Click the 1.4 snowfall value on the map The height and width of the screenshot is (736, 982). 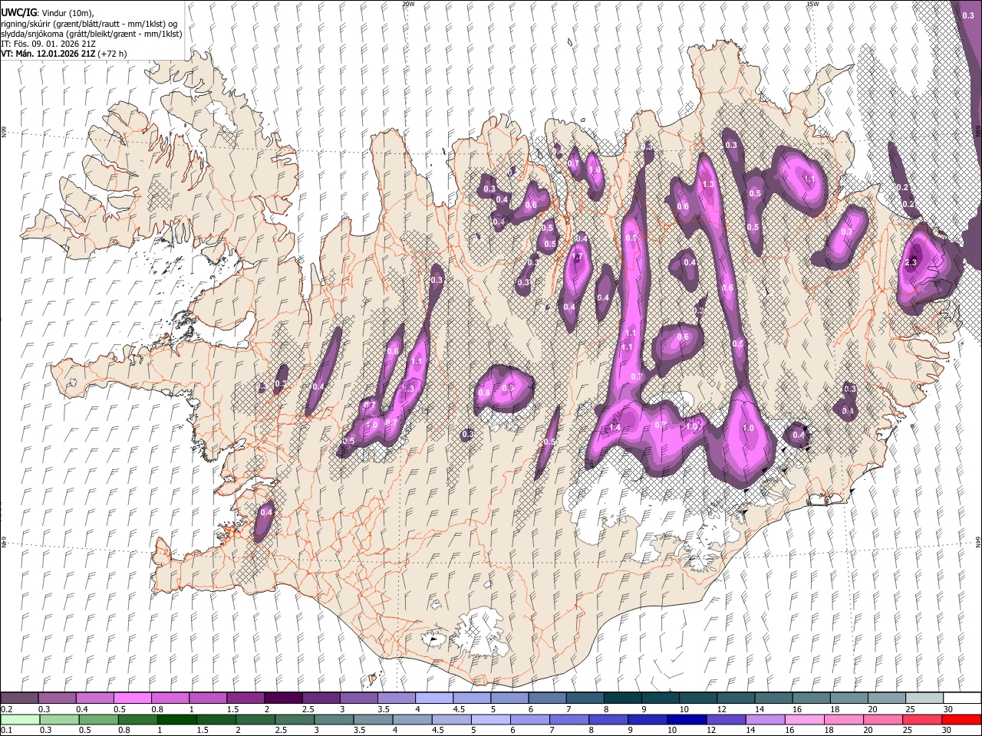(615, 428)
